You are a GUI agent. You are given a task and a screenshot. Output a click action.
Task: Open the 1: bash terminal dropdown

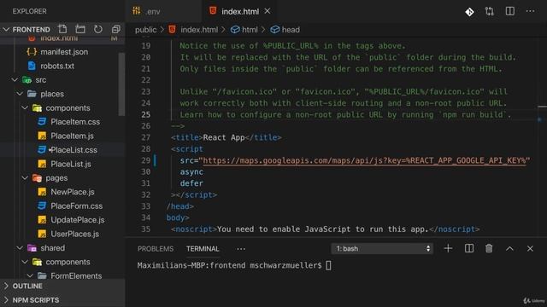tap(382, 248)
